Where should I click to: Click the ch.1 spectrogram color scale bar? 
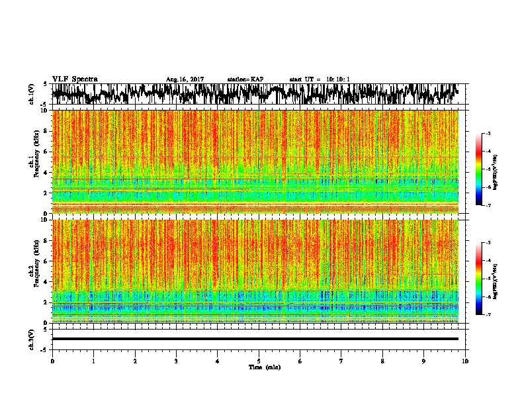(x=479, y=169)
